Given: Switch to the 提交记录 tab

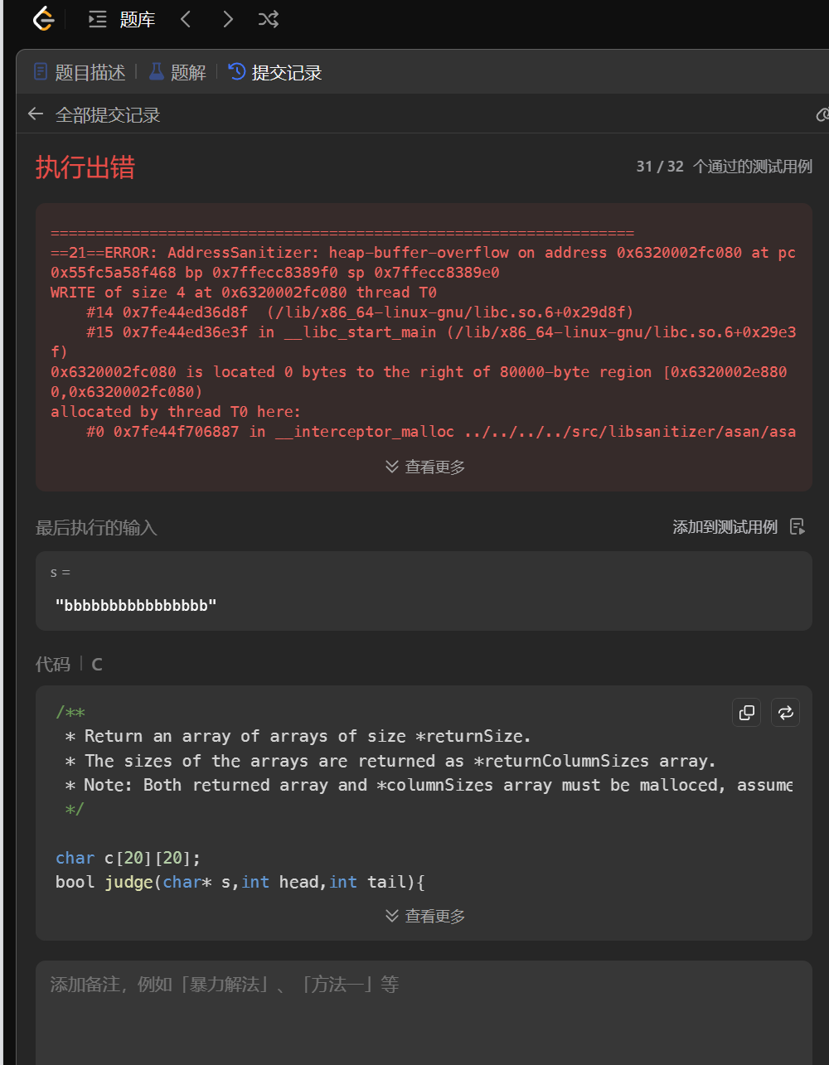Looking at the screenshot, I should tap(275, 72).
